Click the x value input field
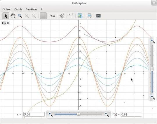 click(x=34, y=114)
